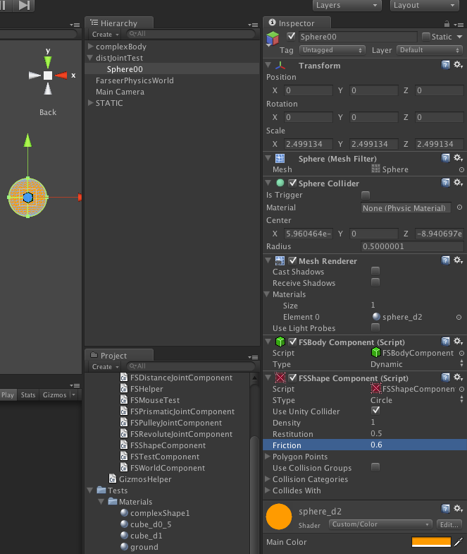Screen dimensions: 467x554
Task: Switch to the Inspector tab
Action: 297,23
